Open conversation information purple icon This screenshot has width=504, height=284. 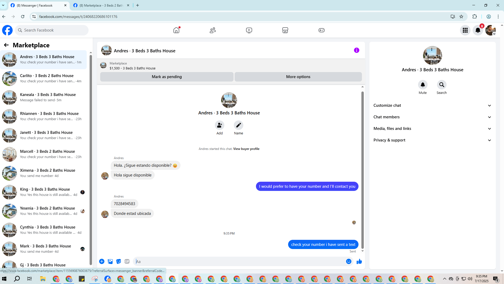coord(357,50)
